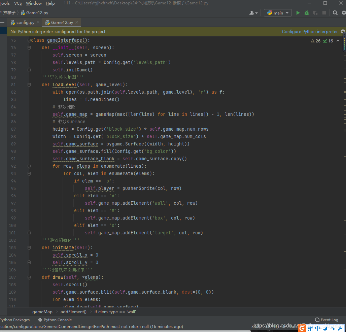Open the main run configuration dropdown

[278, 13]
